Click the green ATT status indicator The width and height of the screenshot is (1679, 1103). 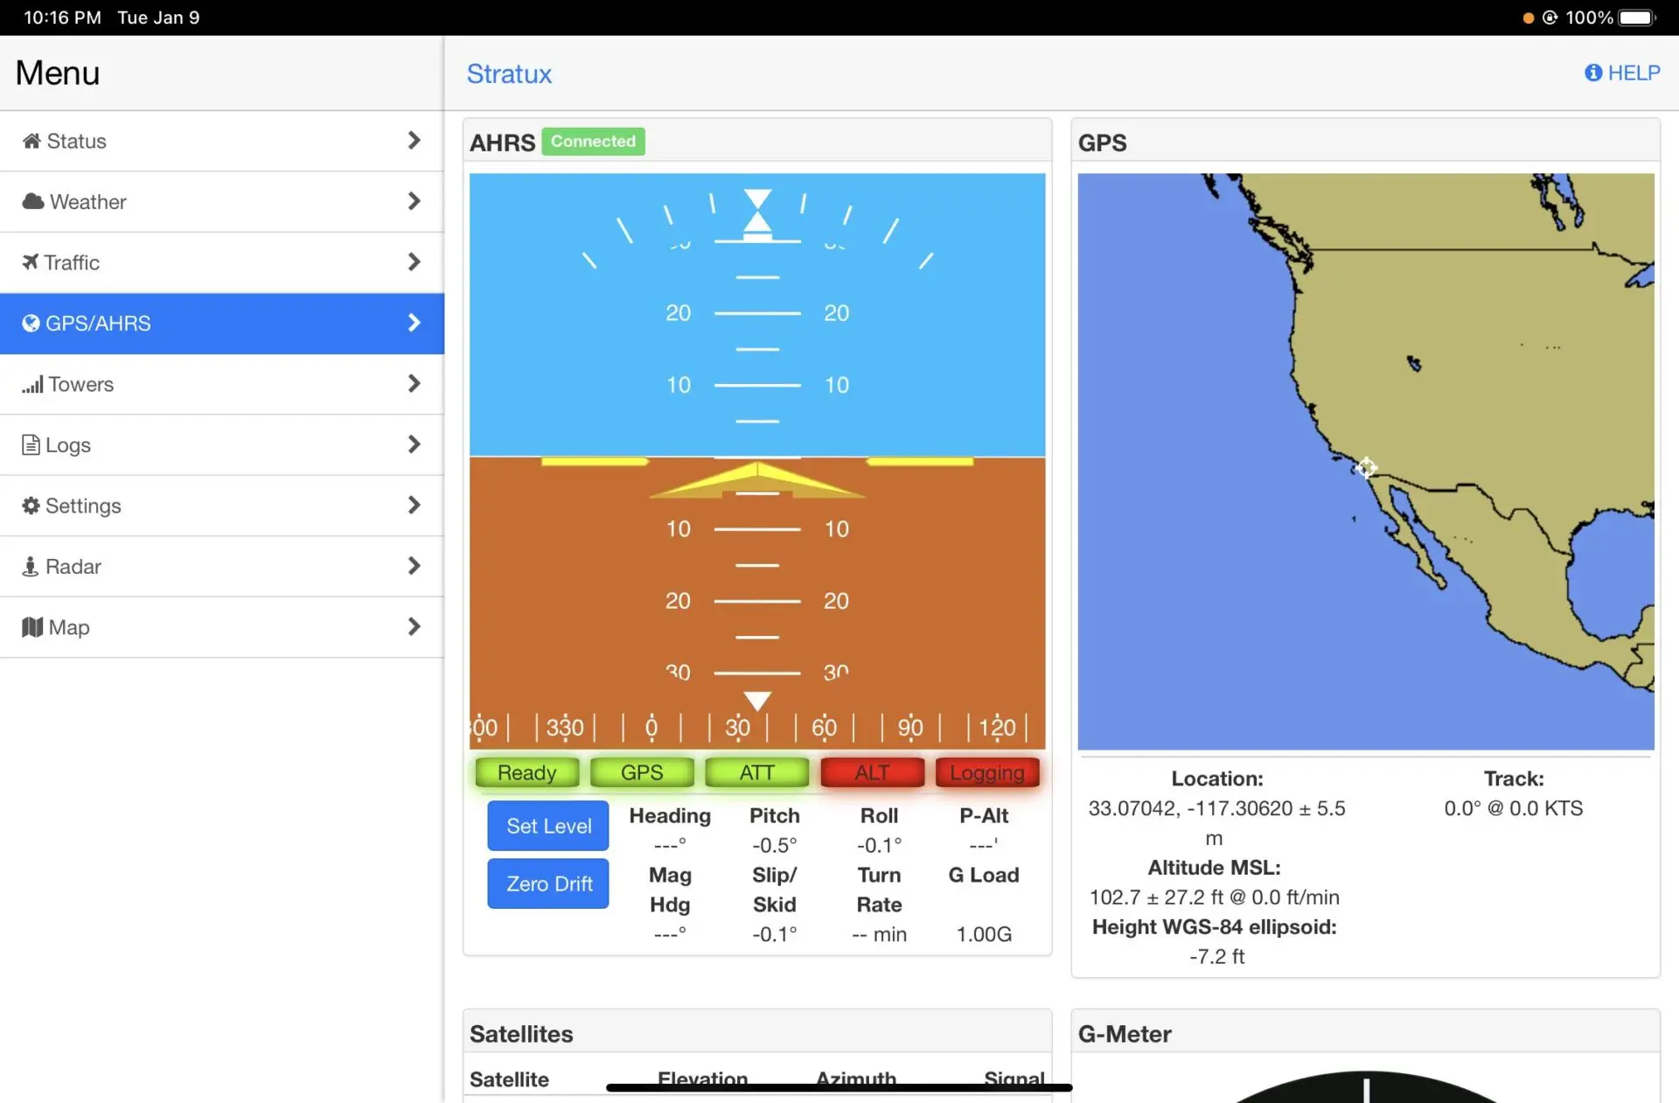(757, 772)
